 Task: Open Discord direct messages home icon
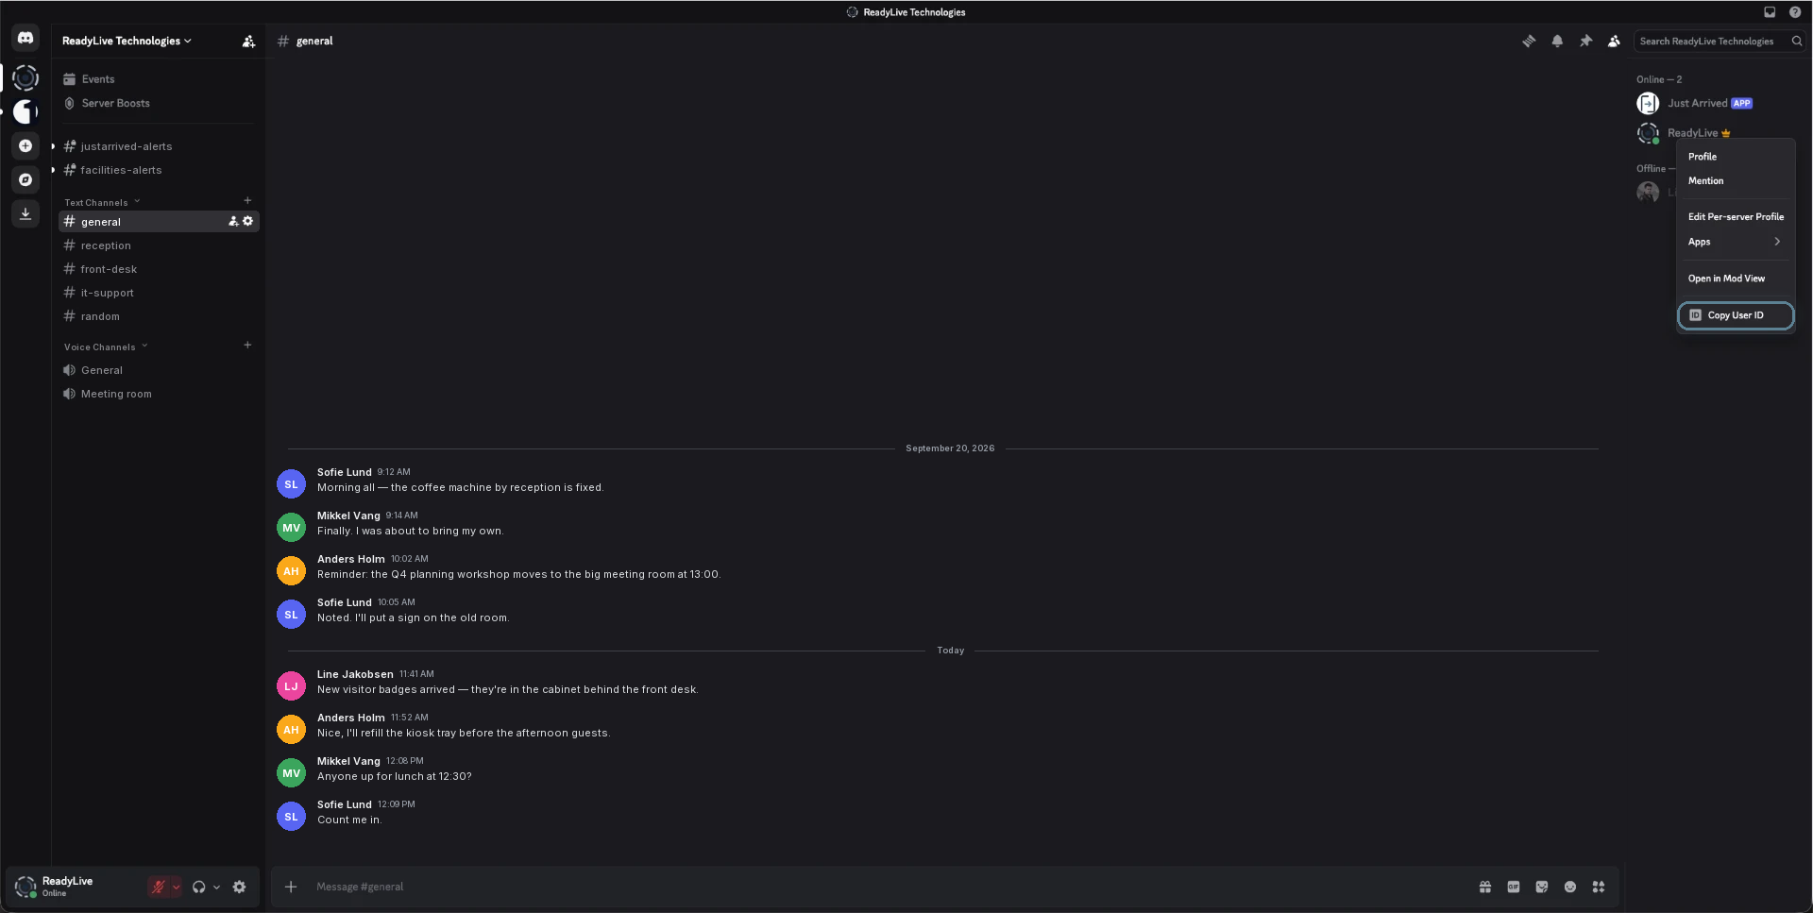(25, 38)
